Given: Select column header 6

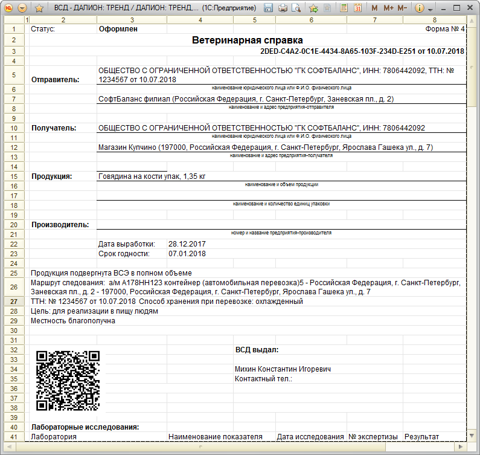Looking at the screenshot, I should coord(311,20).
